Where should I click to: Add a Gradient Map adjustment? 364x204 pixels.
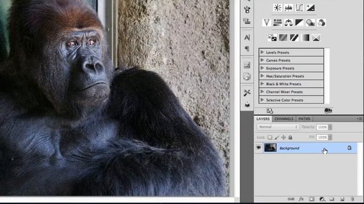pos(305,37)
